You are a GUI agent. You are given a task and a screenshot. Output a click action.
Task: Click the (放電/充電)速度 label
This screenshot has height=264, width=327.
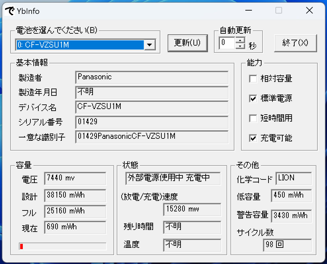coord(149,197)
